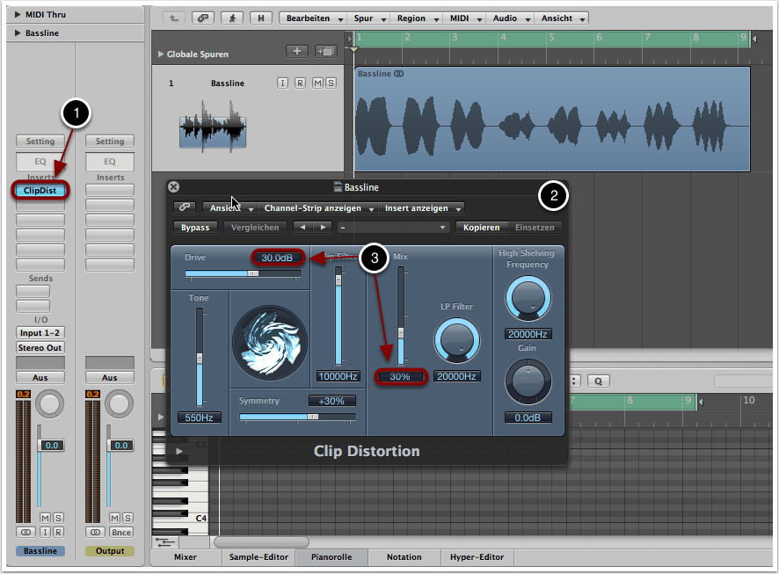Click the Drive slider handle
The width and height of the screenshot is (779, 574).
[253, 274]
